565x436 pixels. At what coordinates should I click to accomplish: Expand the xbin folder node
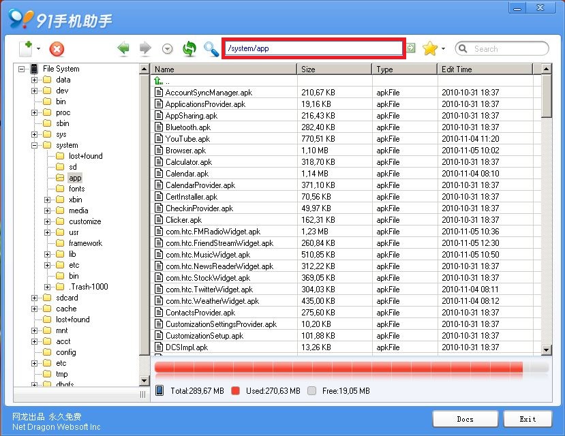point(48,200)
